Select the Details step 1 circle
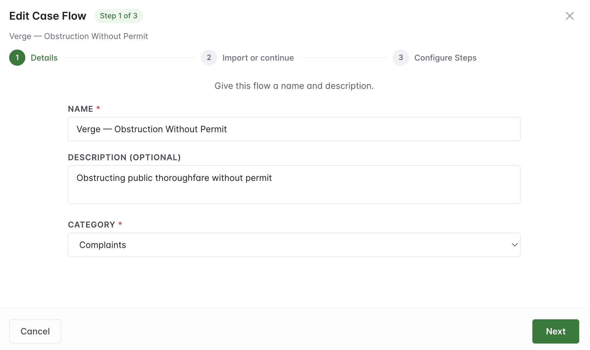The image size is (590, 350). [x=17, y=58]
